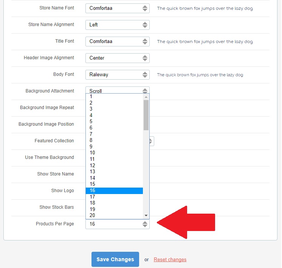Select 1 from the number list
This screenshot has height=268, width=282.
pos(114,97)
